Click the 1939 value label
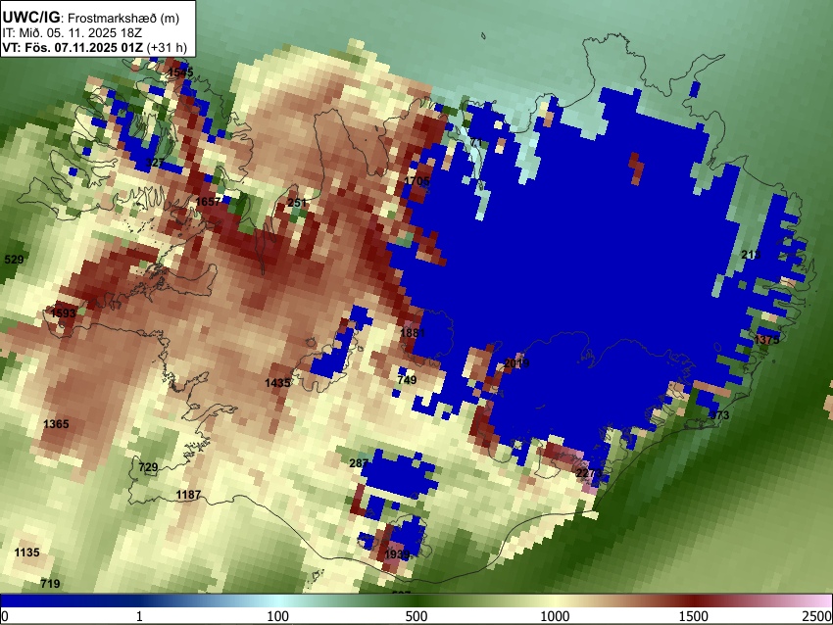The image size is (833, 625). coord(397,553)
